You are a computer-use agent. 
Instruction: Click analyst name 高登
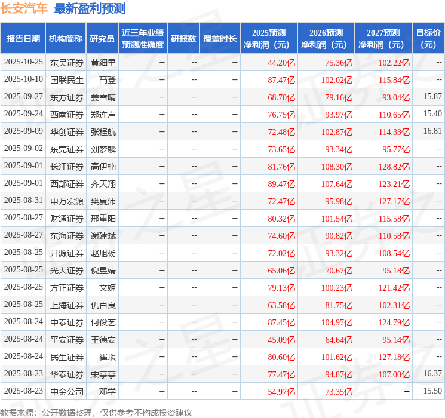[108, 80]
